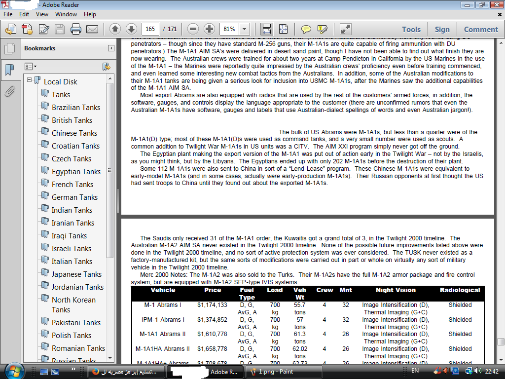Open the Egyptian Tanks bookmark

76,172
